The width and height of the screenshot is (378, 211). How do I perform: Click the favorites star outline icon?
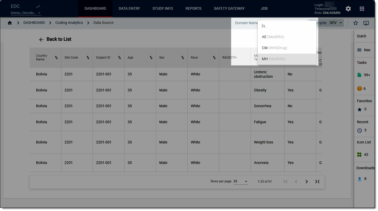(356, 23)
